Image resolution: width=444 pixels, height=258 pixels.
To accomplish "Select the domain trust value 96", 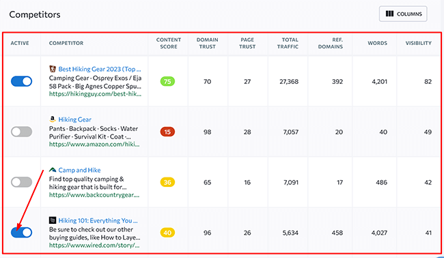I will [207, 233].
